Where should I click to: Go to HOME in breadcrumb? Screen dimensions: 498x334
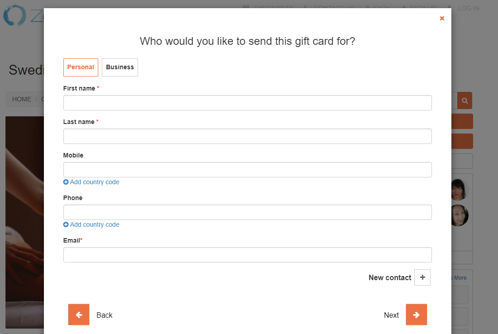[x=22, y=100]
